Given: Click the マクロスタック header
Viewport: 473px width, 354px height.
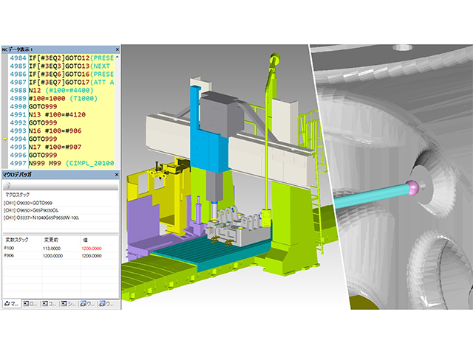Looking at the screenshot, I should point(18,195).
